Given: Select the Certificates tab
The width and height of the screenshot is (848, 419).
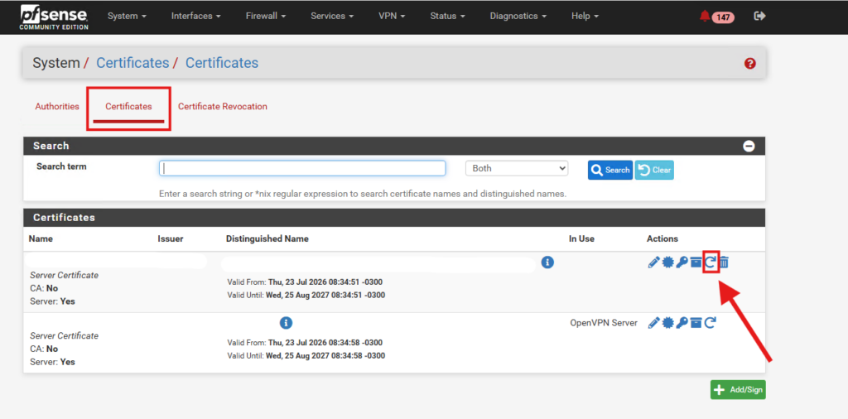Looking at the screenshot, I should click(128, 107).
